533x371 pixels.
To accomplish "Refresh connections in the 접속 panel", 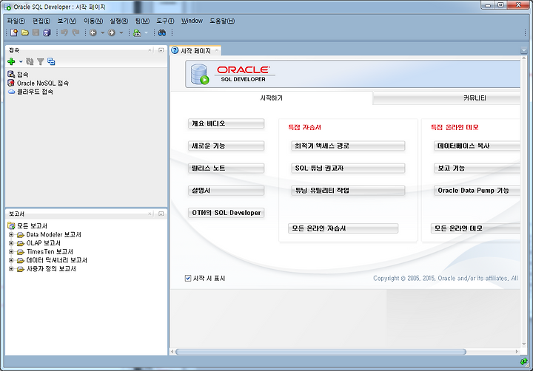I will tap(30, 61).
